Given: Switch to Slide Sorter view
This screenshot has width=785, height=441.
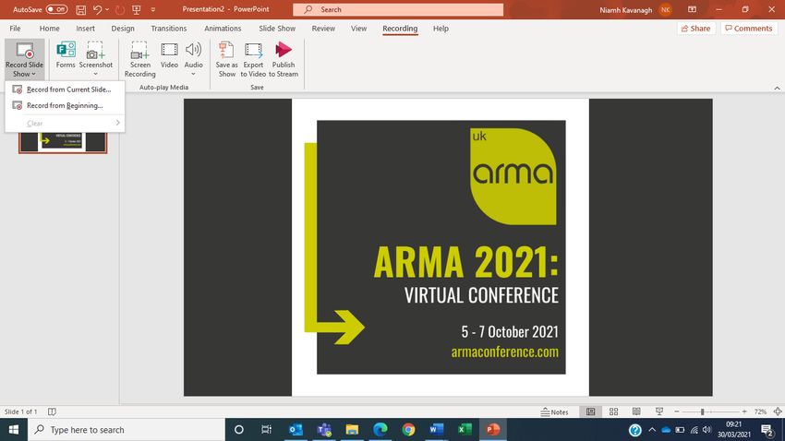Looking at the screenshot, I should [614, 411].
